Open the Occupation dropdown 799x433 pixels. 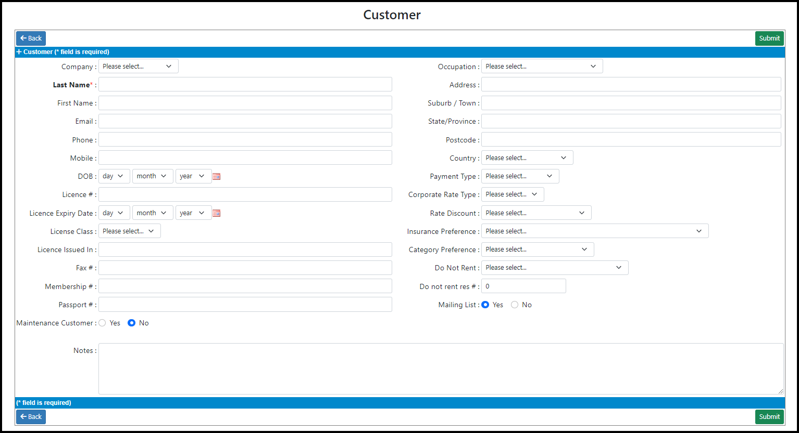(x=542, y=66)
